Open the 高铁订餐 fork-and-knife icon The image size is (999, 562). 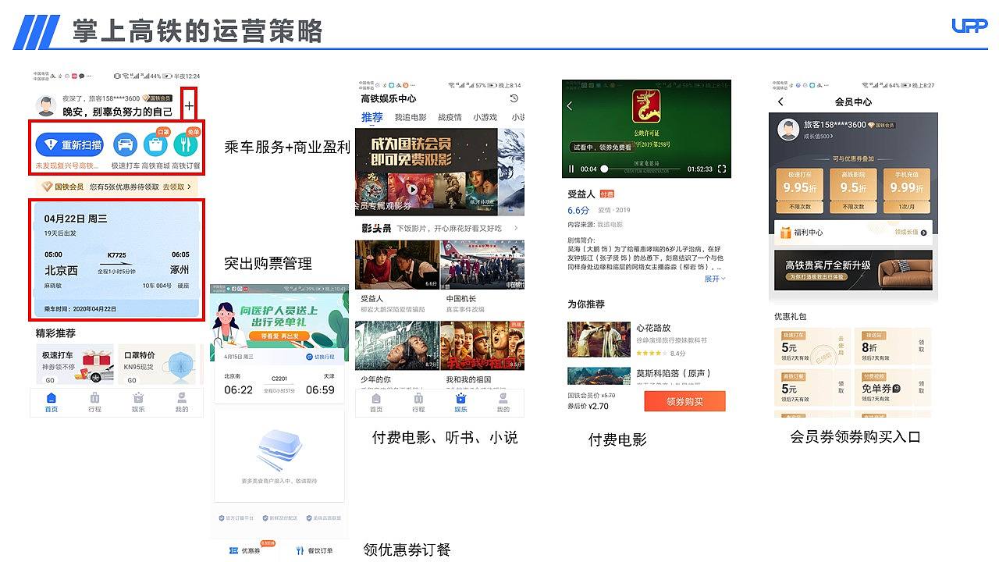click(x=186, y=144)
